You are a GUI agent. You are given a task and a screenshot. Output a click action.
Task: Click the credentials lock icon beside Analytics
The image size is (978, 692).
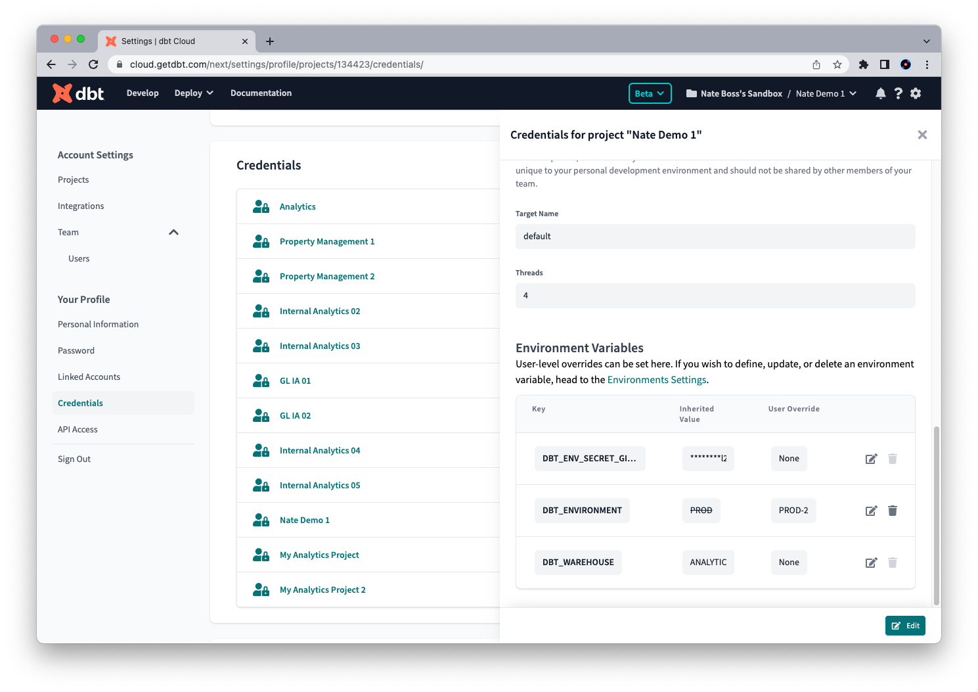click(260, 206)
